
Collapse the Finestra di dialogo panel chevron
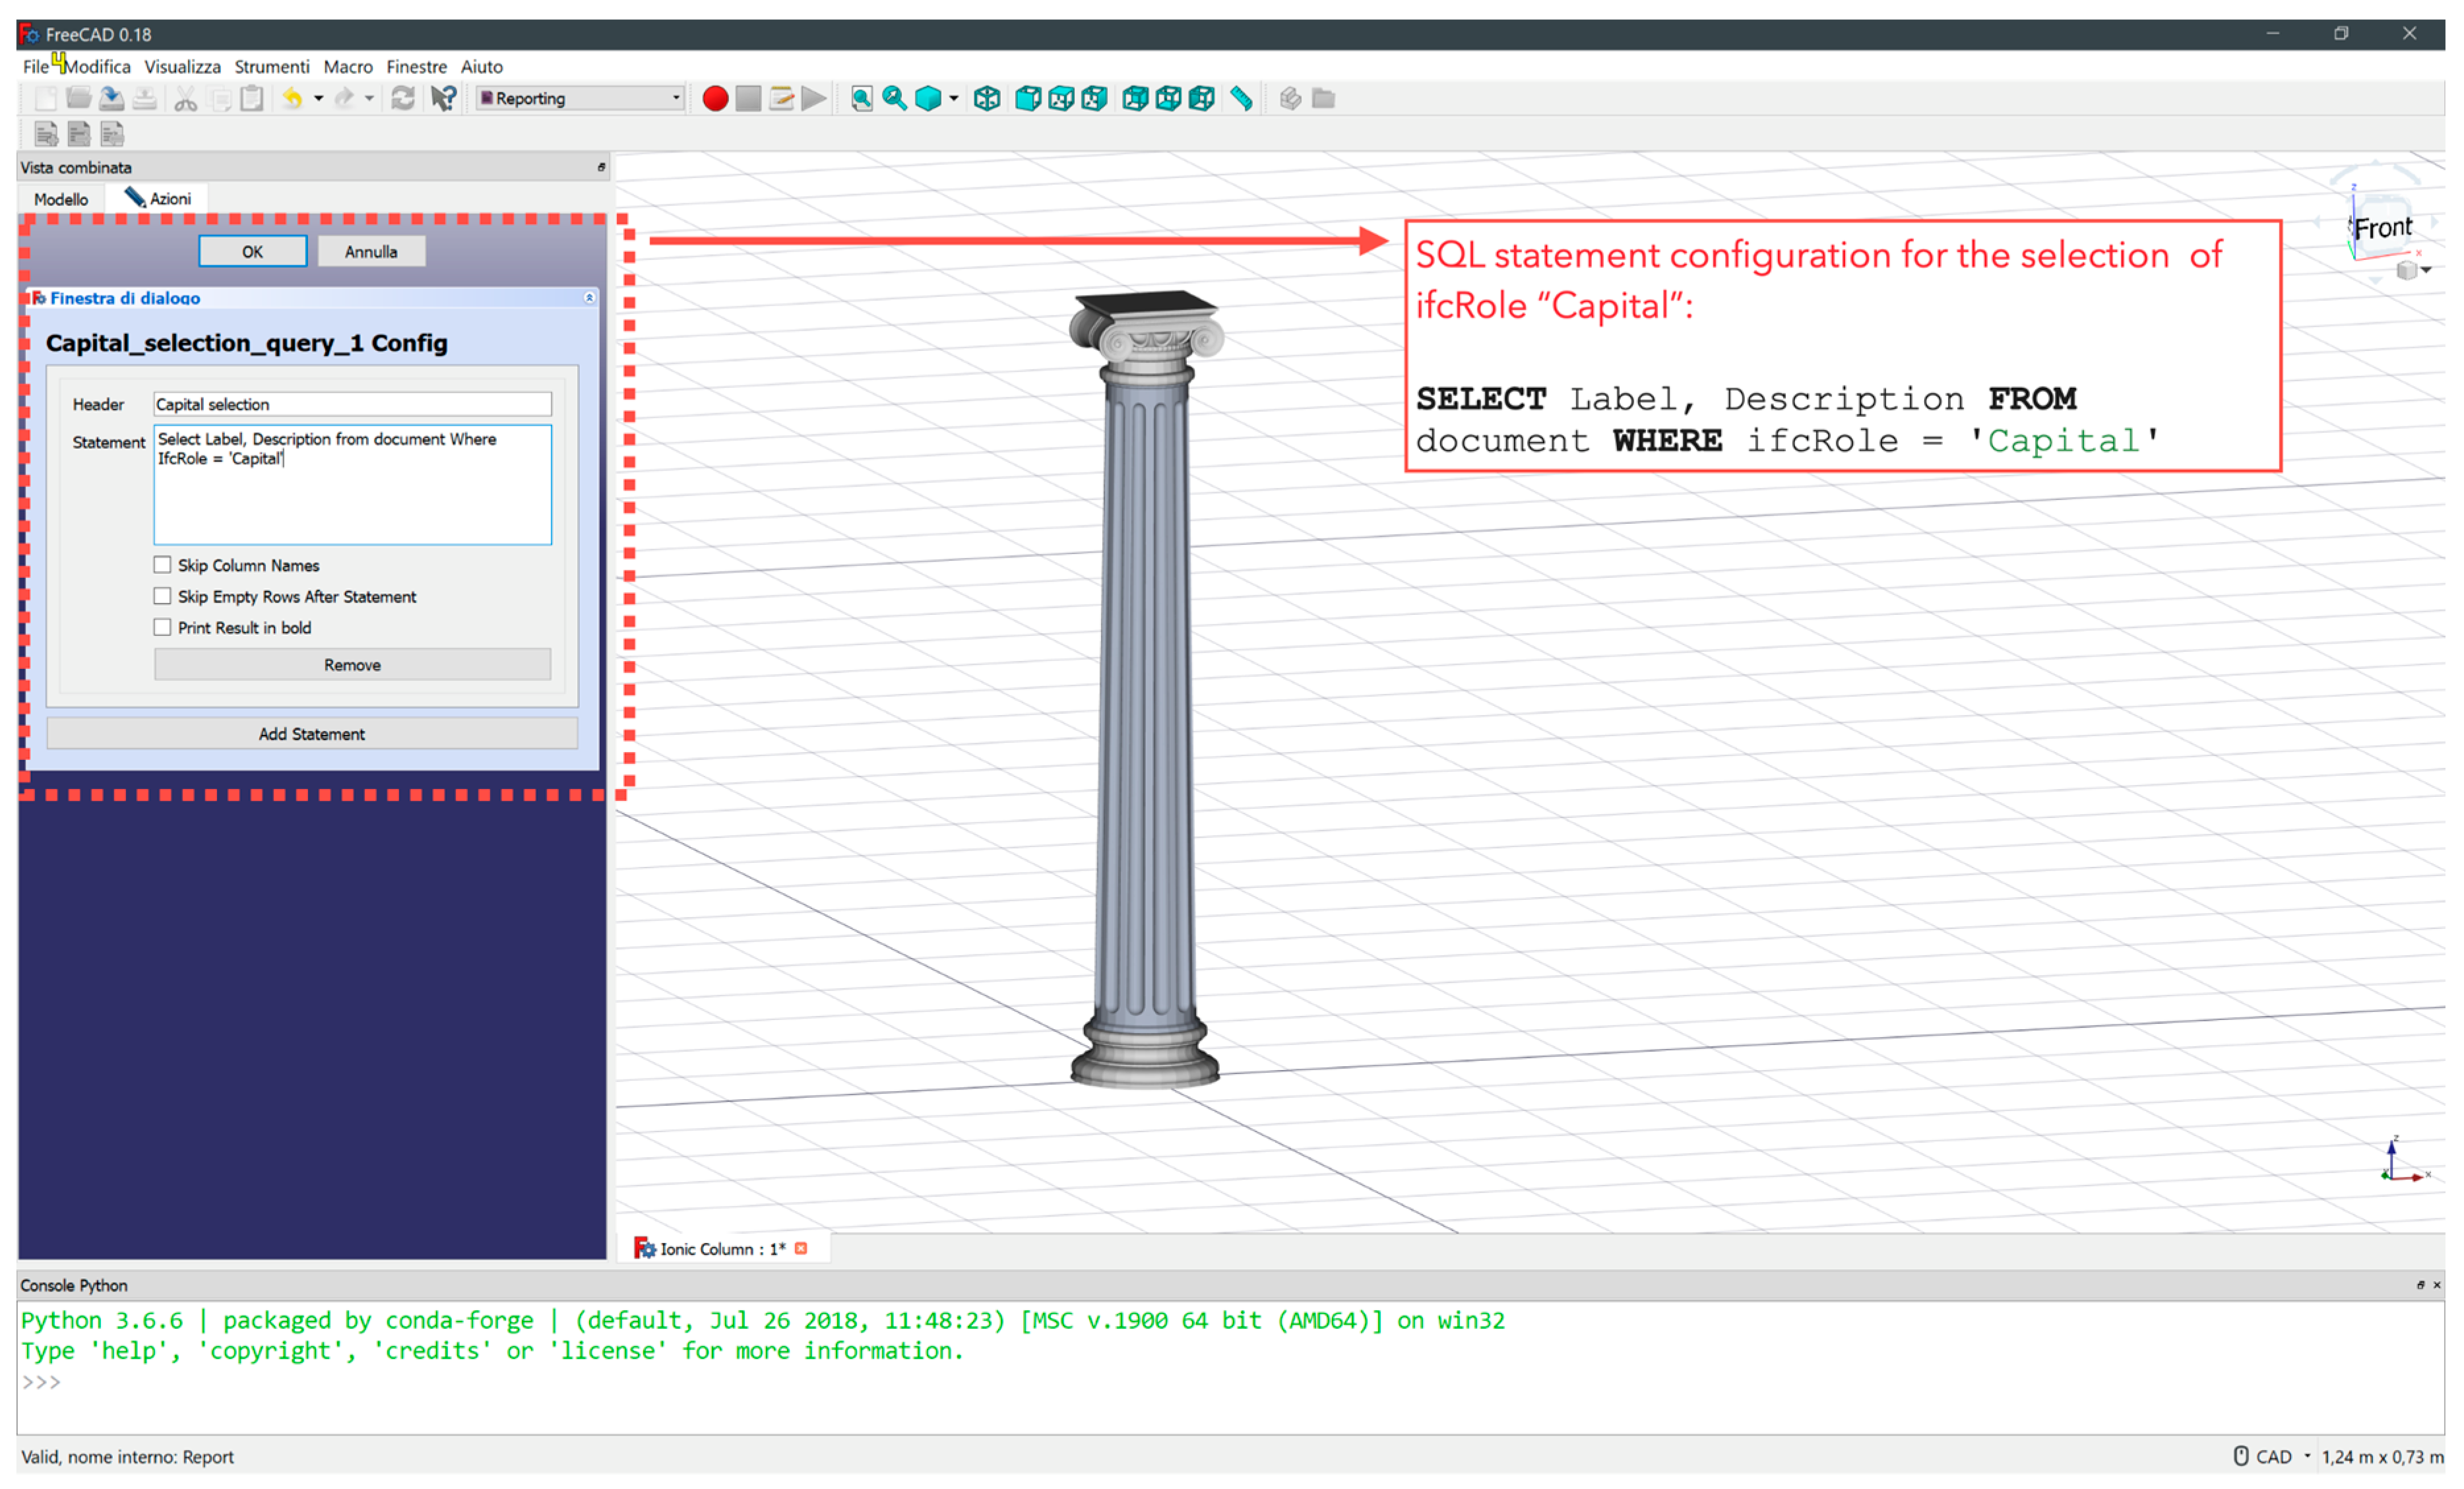pyautogui.click(x=589, y=298)
